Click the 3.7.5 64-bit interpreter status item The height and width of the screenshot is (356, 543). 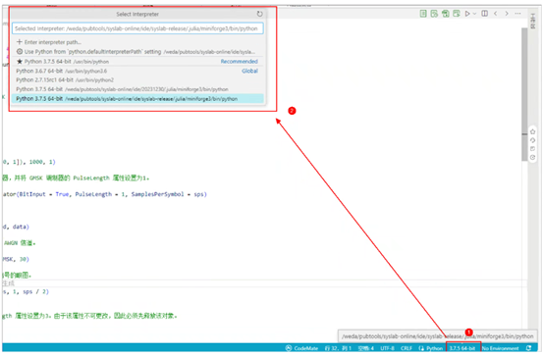[x=463, y=348]
